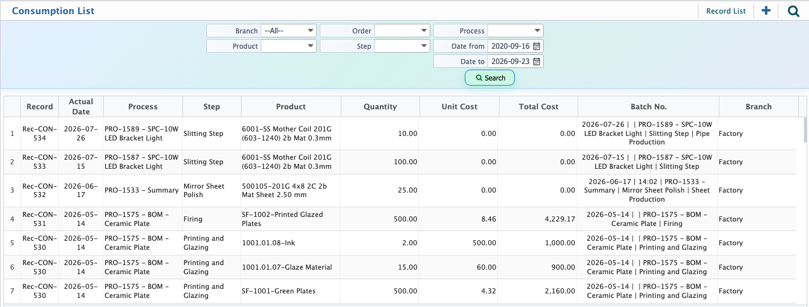Click the date 2026-06-17 cell

(81, 190)
